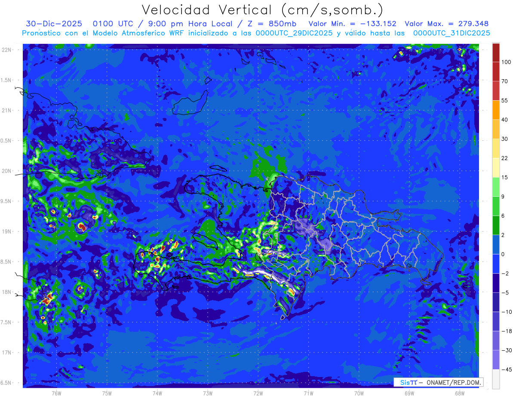The image size is (516, 399).
Task: Click the '22N' latitude label
Action: pos(7,50)
